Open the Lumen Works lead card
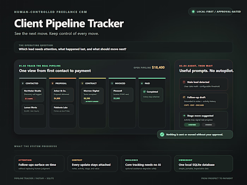The width and height of the screenshot is (247, 185). coord(33,109)
